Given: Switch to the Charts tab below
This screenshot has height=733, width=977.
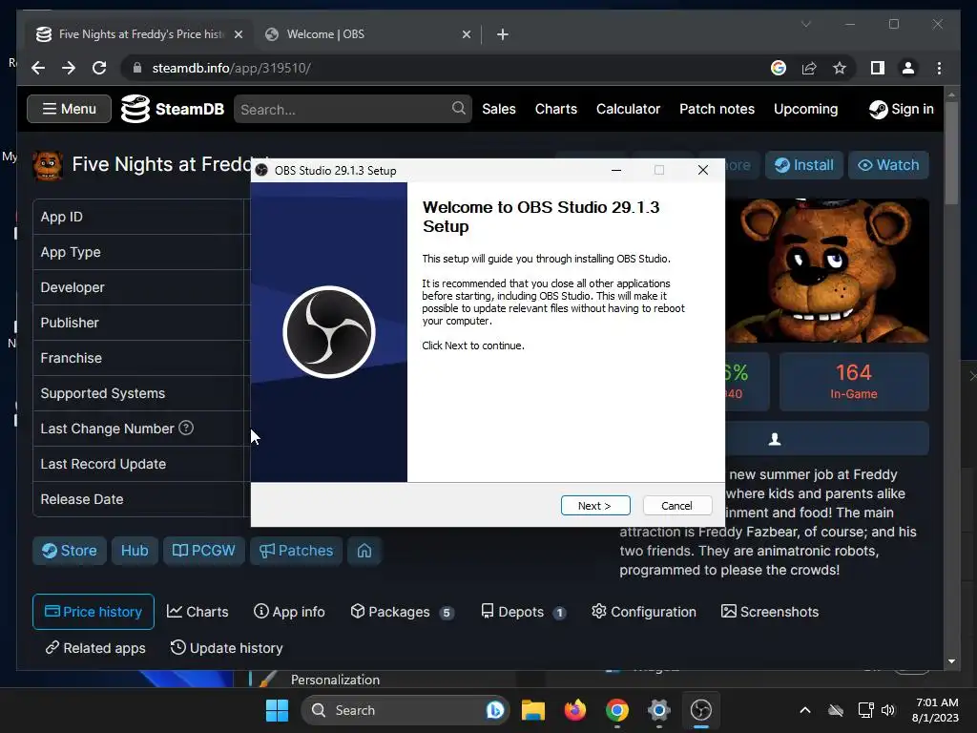Looking at the screenshot, I should tap(197, 612).
